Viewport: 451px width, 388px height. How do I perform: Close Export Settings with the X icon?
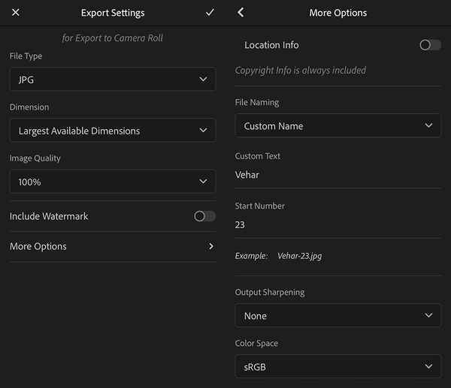16,12
